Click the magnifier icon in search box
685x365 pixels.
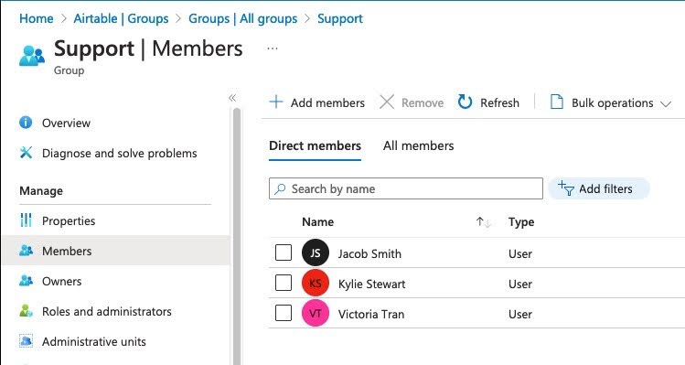(x=280, y=188)
